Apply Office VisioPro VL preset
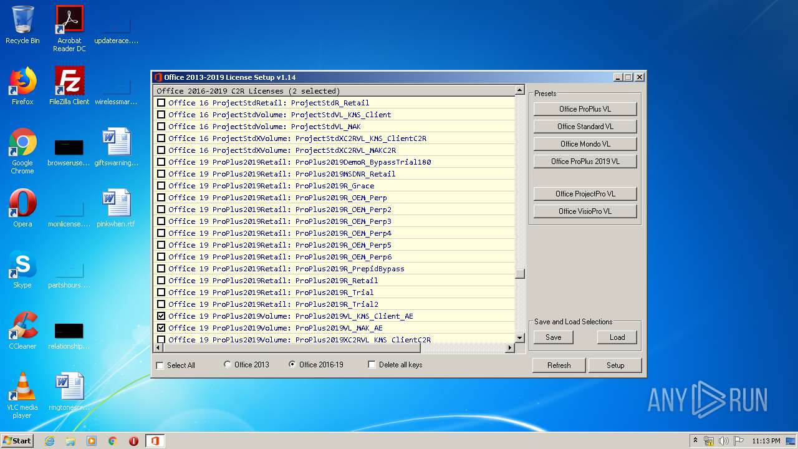798x449 pixels. click(585, 211)
